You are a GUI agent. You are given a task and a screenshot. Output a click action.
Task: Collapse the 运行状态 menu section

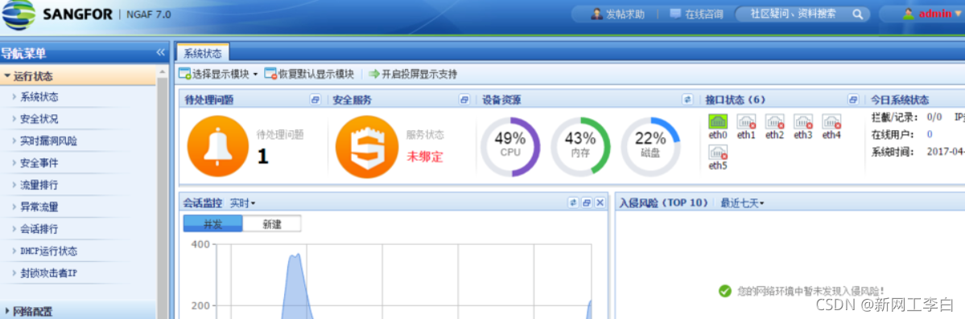point(77,76)
